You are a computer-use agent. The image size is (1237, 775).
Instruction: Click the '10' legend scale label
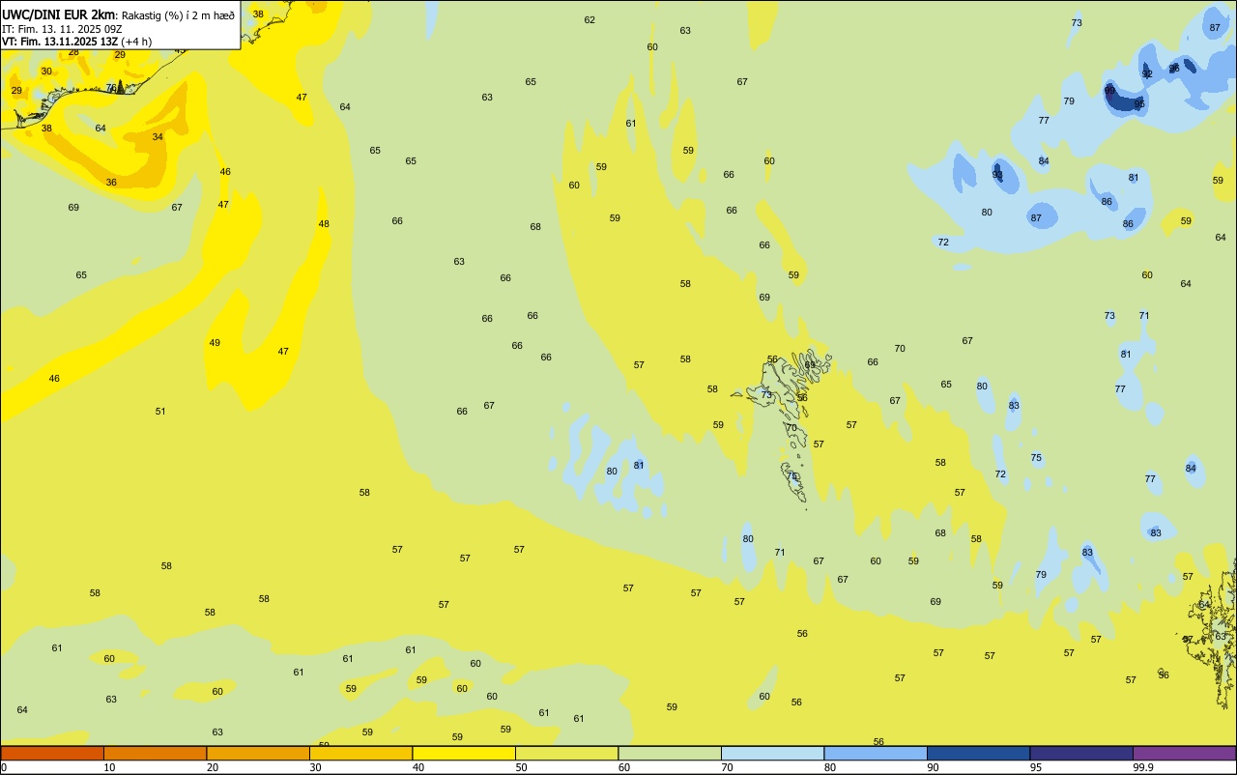point(109,767)
